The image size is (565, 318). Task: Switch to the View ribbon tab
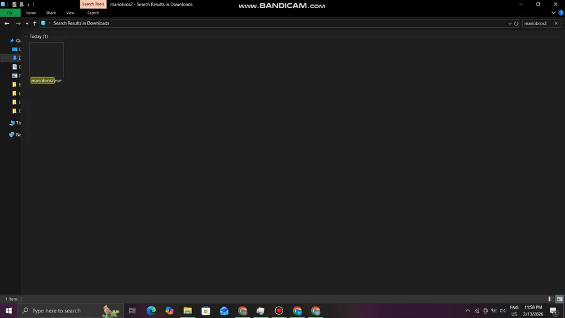coord(70,13)
